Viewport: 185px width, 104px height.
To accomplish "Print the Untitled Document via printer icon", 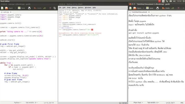I will pyautogui.click(x=158, y=8).
